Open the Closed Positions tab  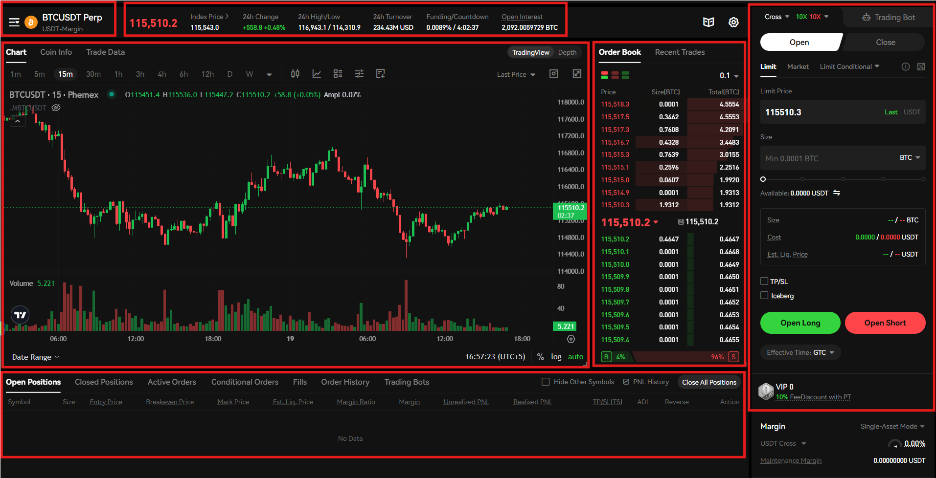(x=104, y=382)
